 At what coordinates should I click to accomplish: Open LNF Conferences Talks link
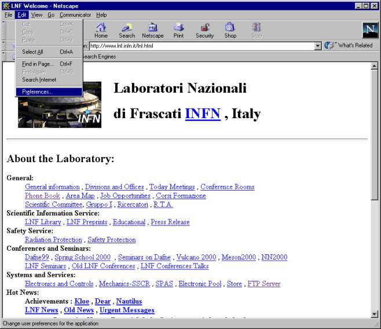pos(174,266)
